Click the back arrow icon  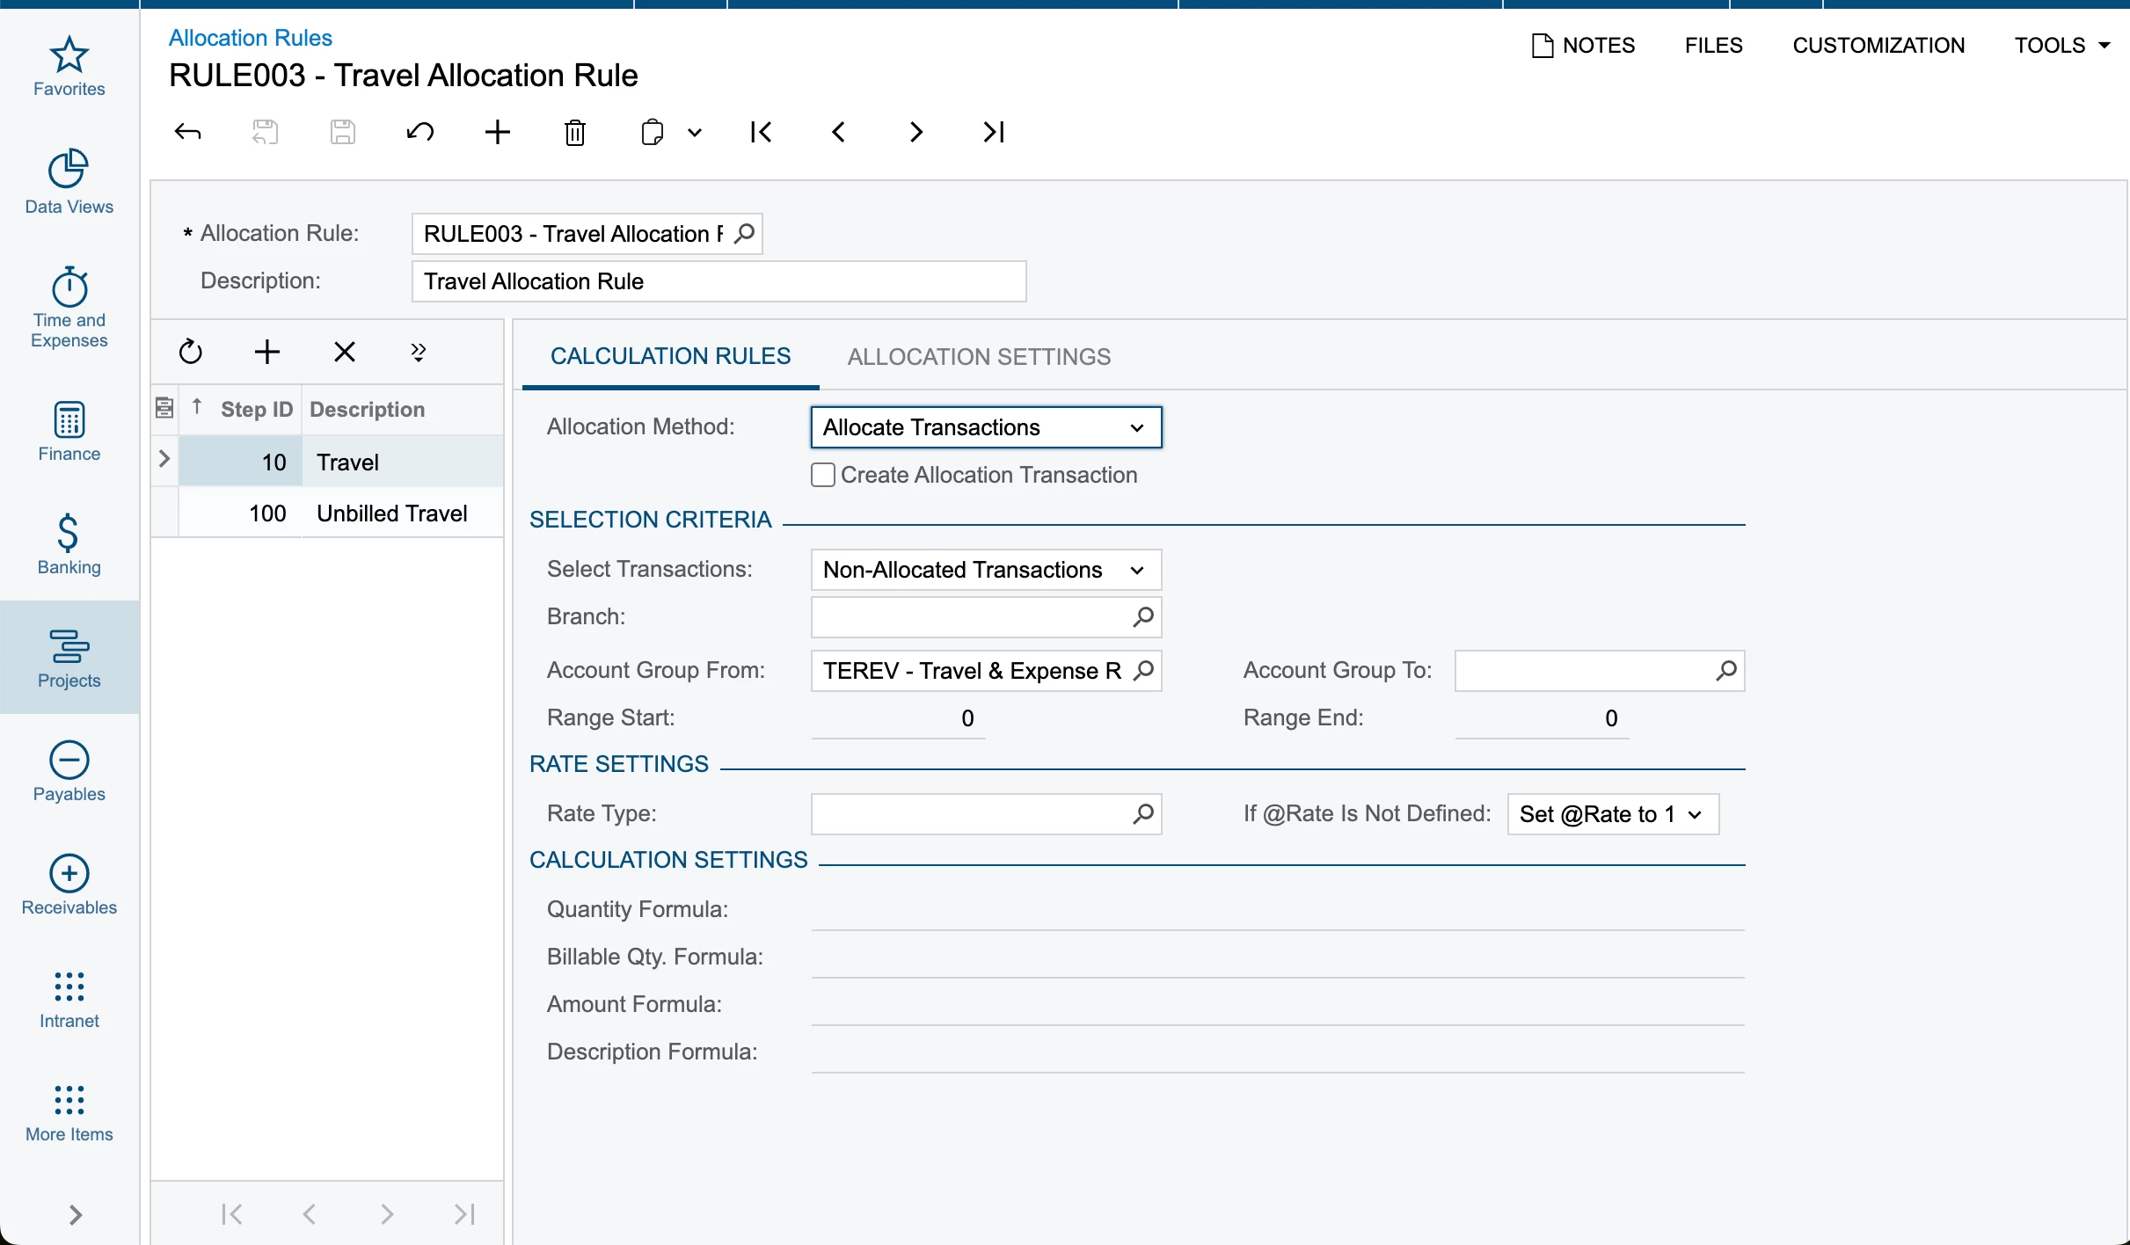click(x=187, y=133)
